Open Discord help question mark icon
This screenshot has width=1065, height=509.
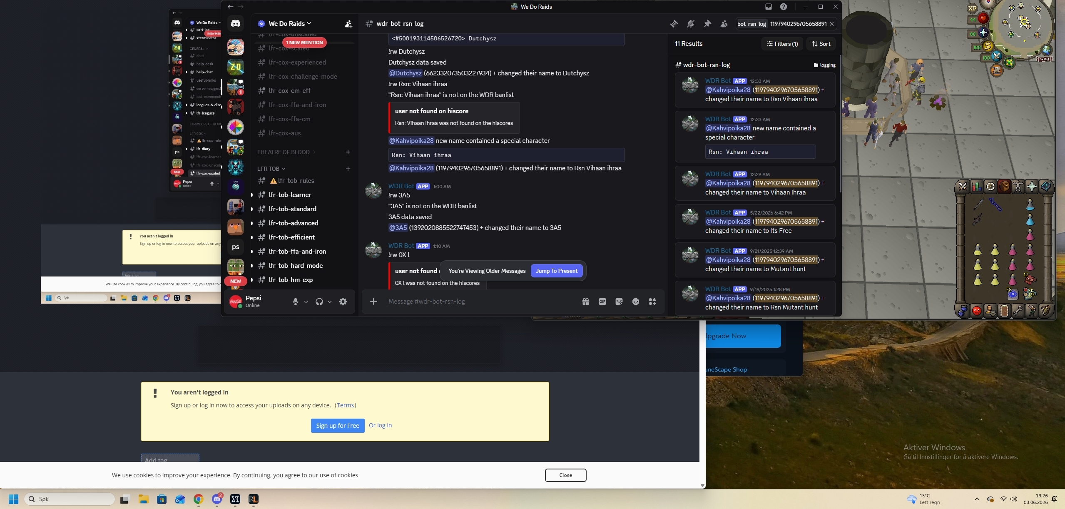tap(784, 7)
